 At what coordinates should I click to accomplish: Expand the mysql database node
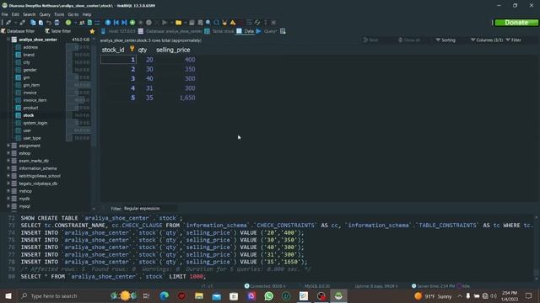pyautogui.click(x=8, y=206)
